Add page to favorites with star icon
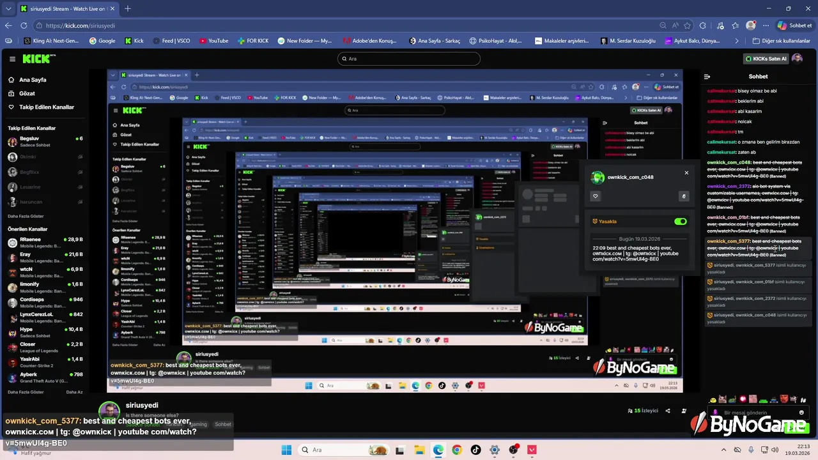 (688, 26)
